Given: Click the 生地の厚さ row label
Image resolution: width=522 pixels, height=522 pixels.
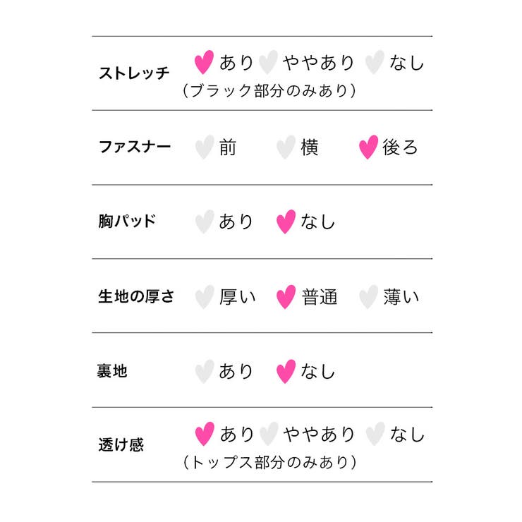Looking at the screenshot, I should 136,296.
